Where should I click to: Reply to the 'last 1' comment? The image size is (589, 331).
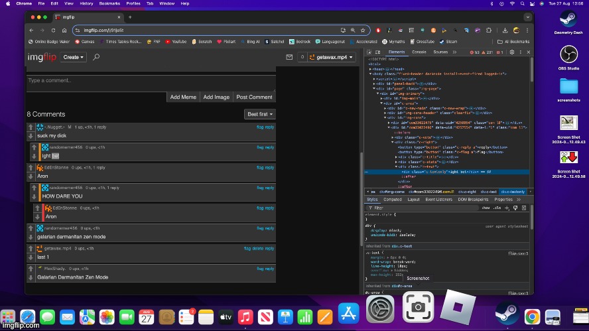click(269, 249)
